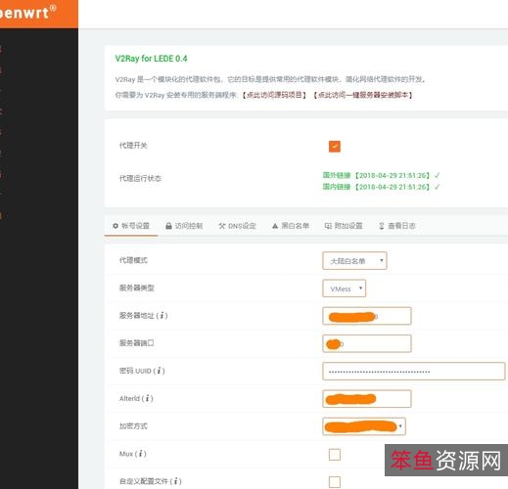Click the info icon beside 密码 UUID
Screen dimensions: 508x489
click(159, 371)
